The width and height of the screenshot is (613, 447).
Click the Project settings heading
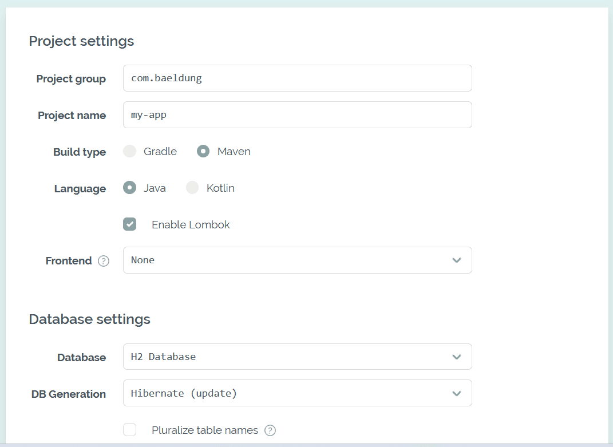coord(81,41)
